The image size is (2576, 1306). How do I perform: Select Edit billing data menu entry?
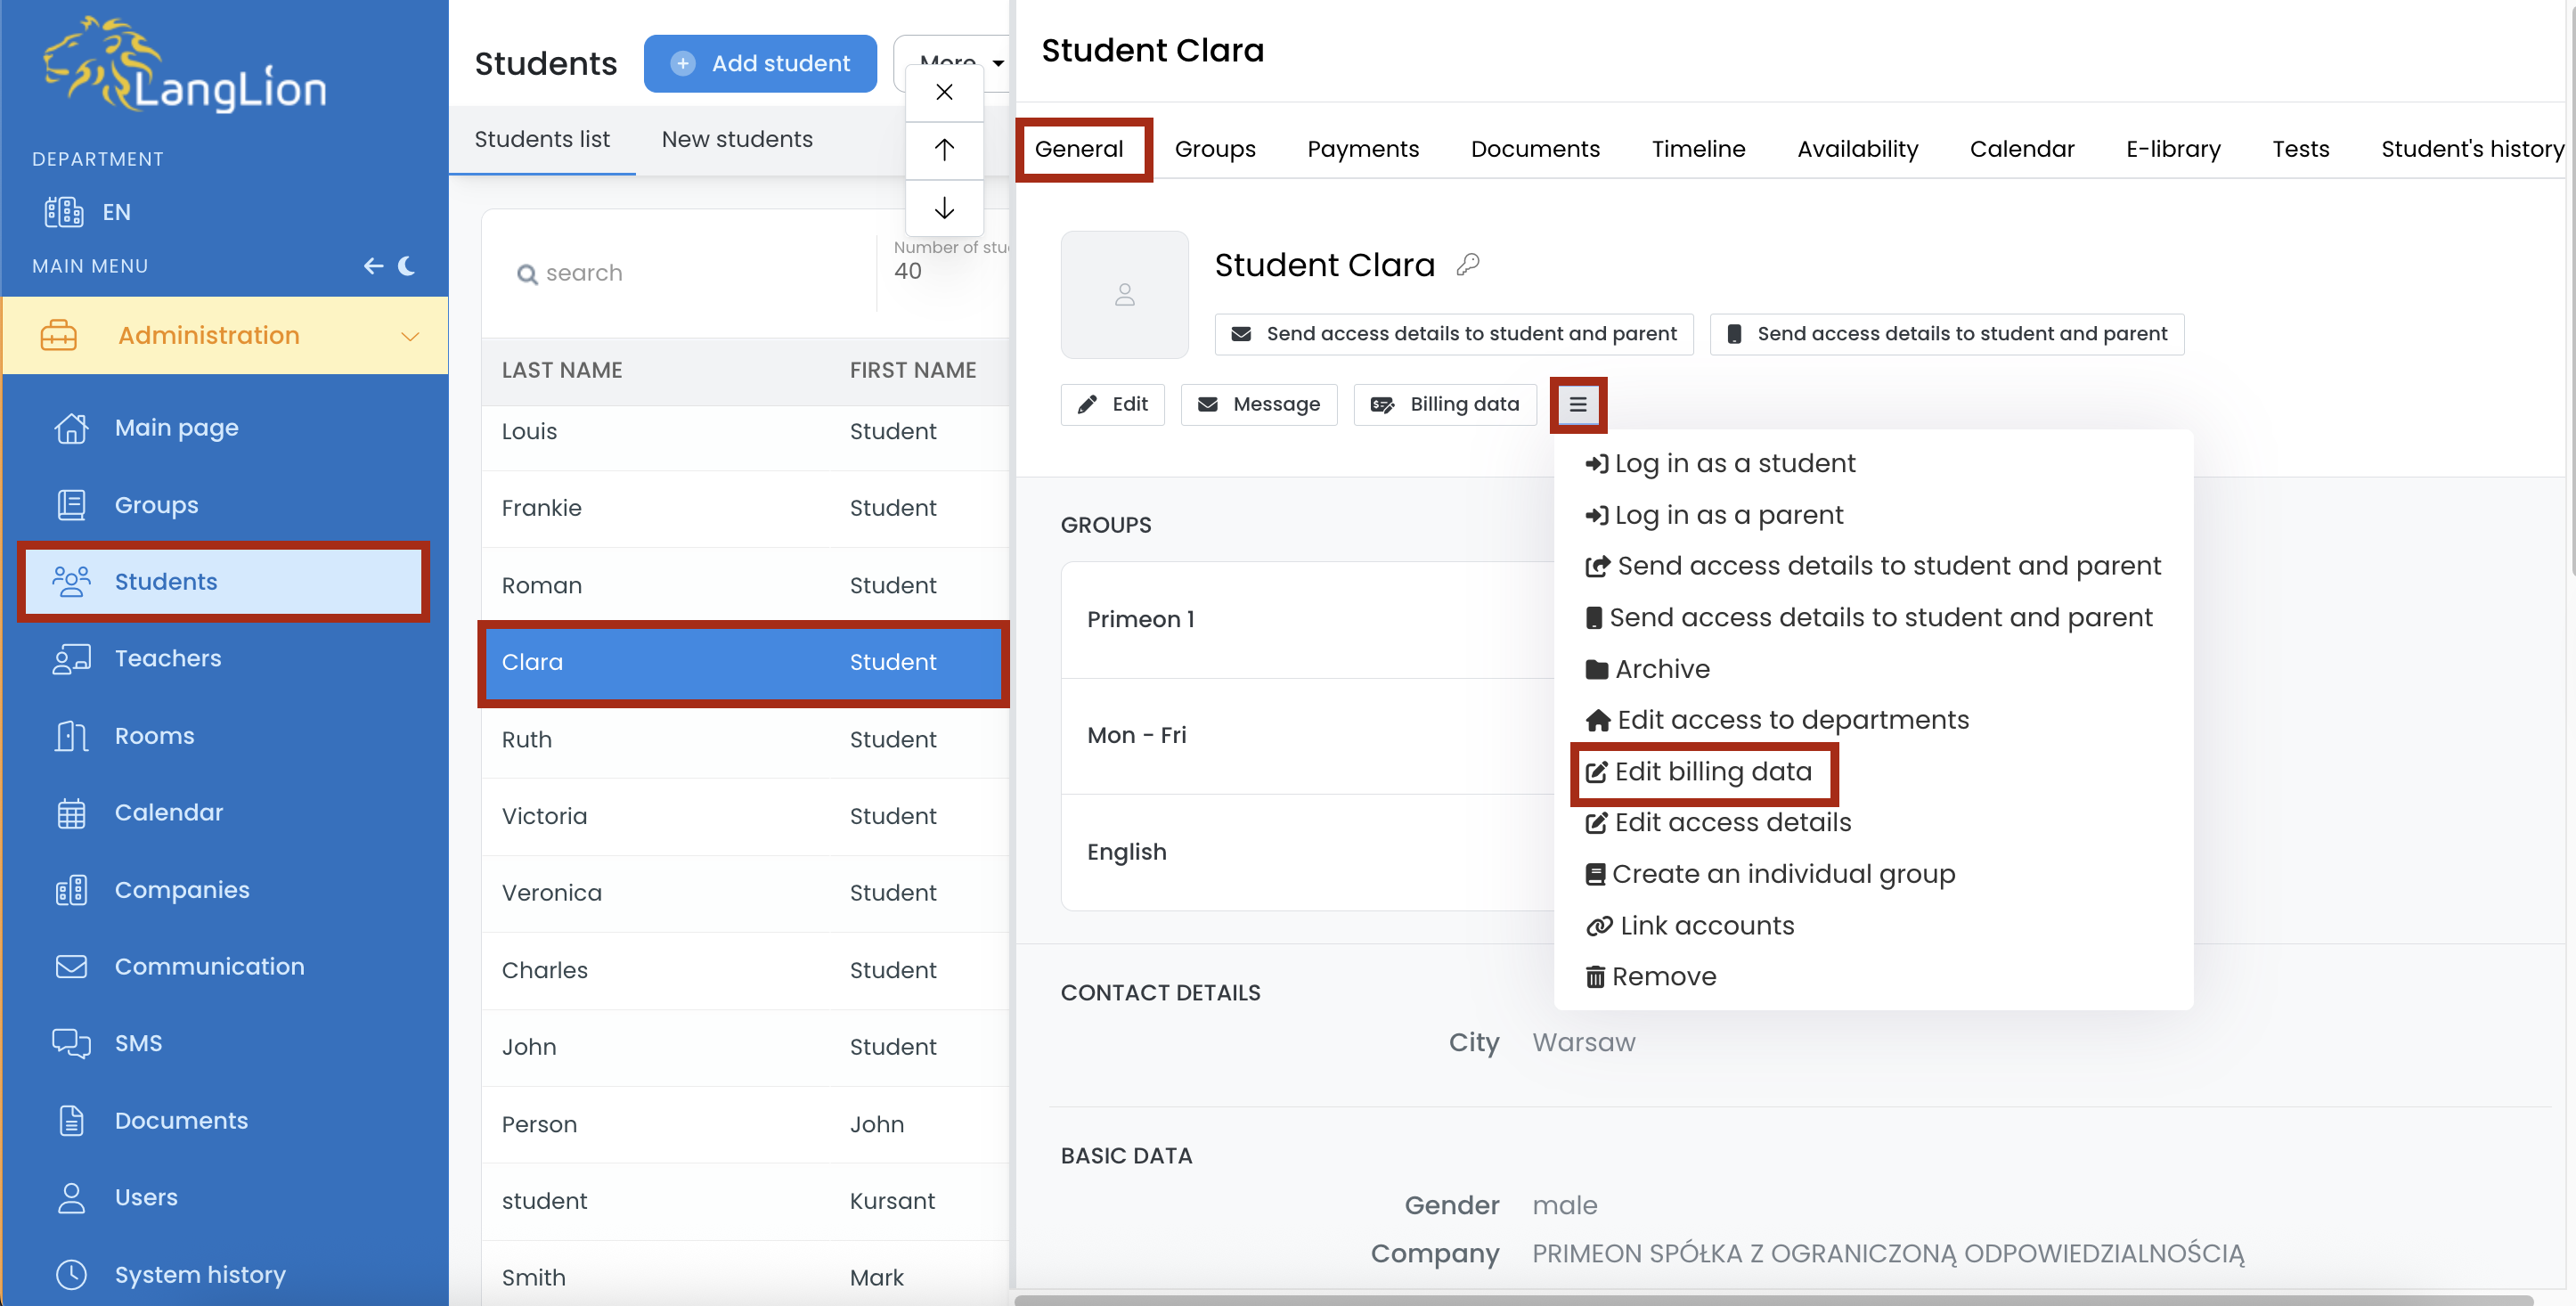pos(1711,771)
